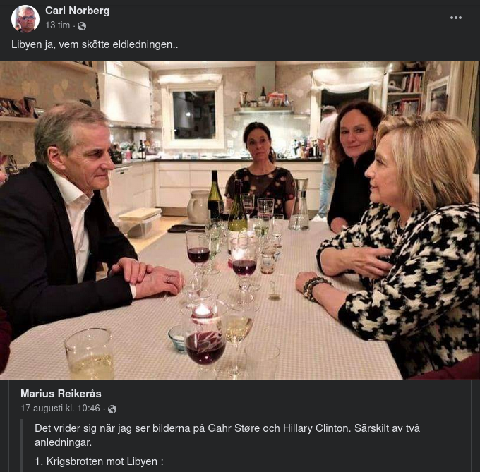Open the three-dots post options menu
480x472 pixels.
(x=456, y=18)
